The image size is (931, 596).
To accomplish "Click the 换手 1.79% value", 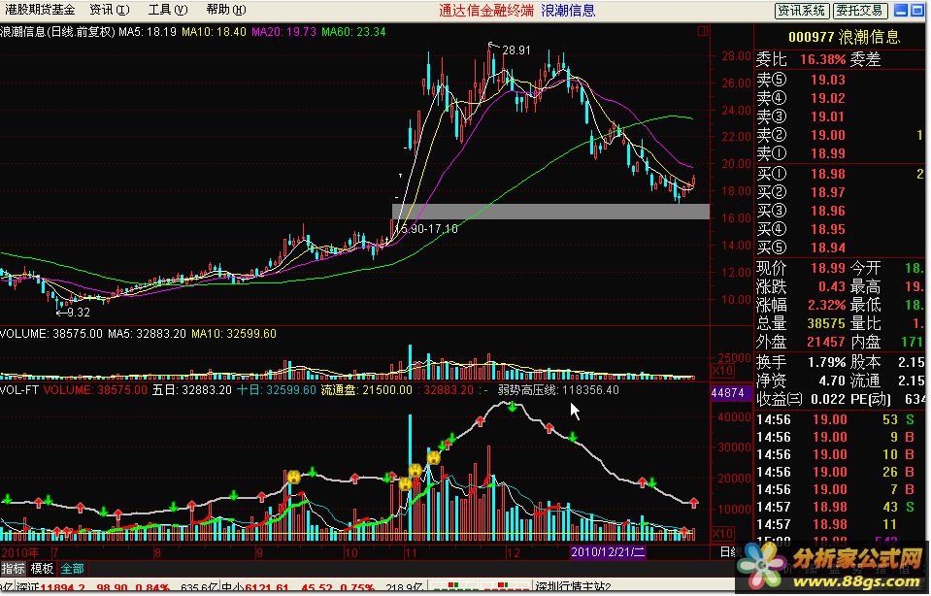I will coord(826,362).
